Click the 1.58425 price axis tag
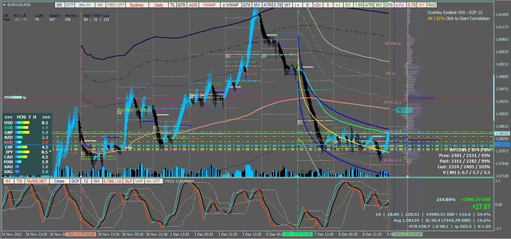511x239 pixels. click(502, 133)
